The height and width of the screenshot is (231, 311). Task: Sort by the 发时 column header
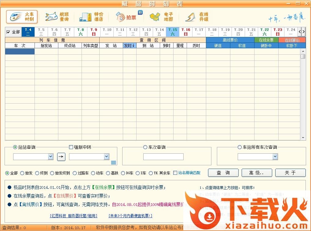pyautogui.click(x=130, y=46)
